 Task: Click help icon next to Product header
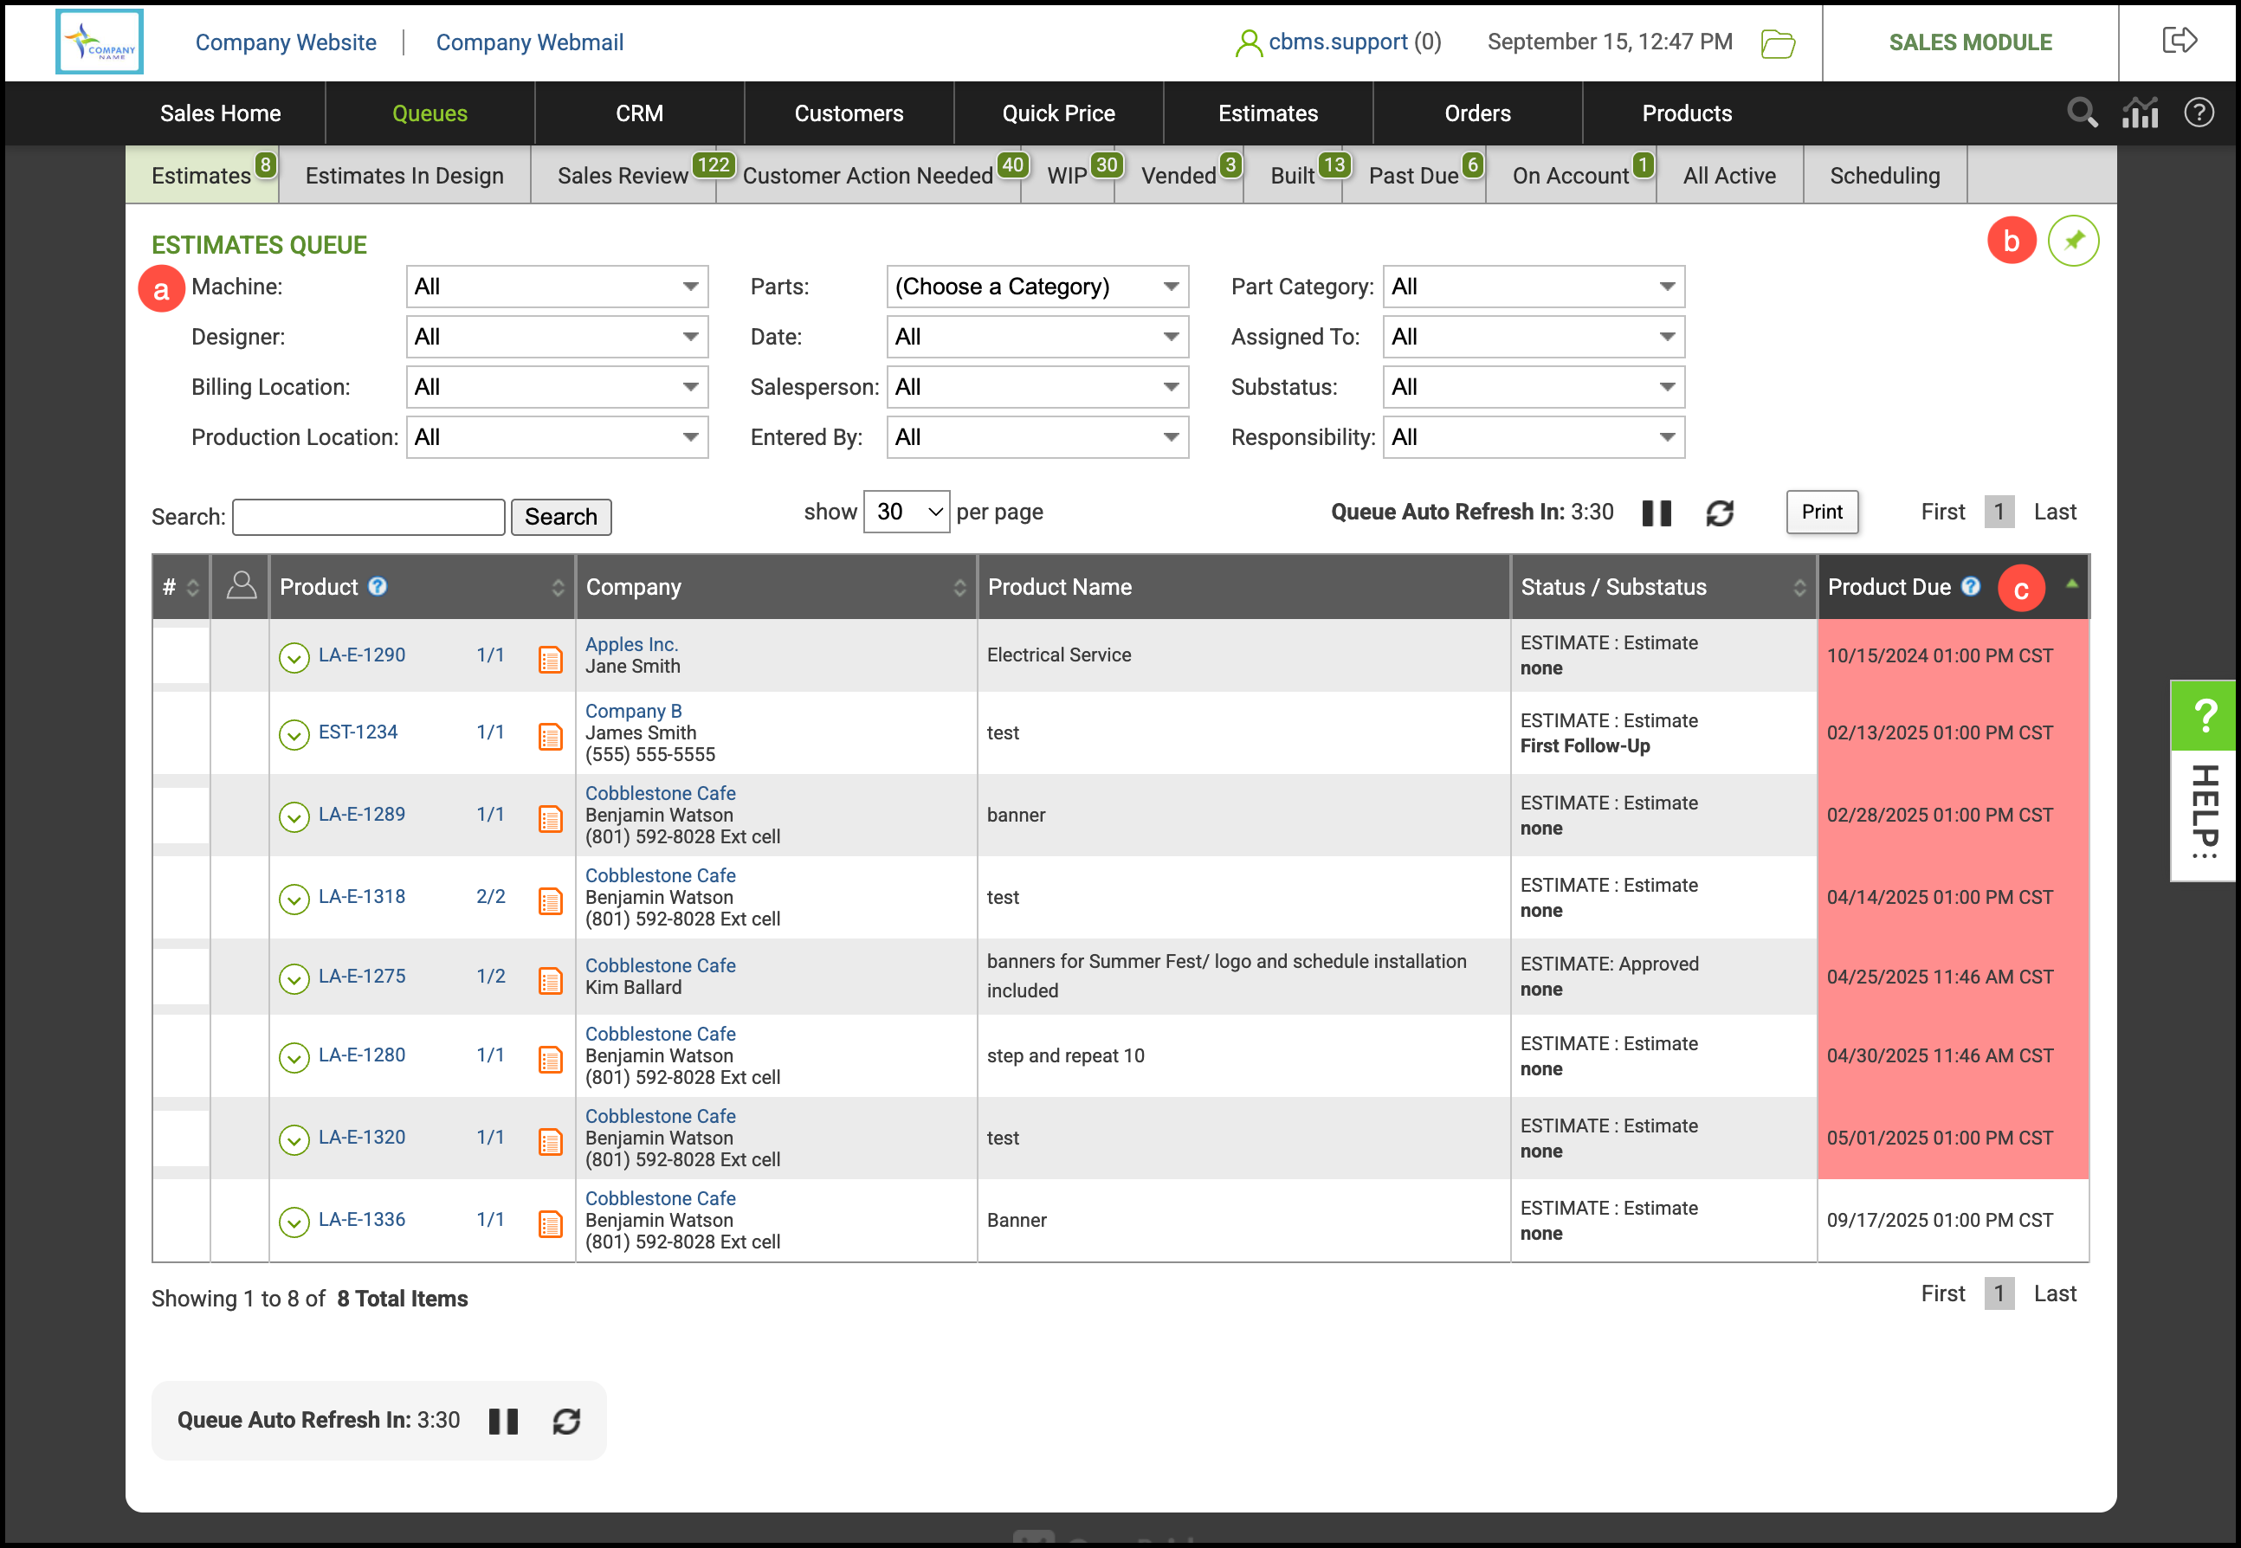click(x=378, y=586)
